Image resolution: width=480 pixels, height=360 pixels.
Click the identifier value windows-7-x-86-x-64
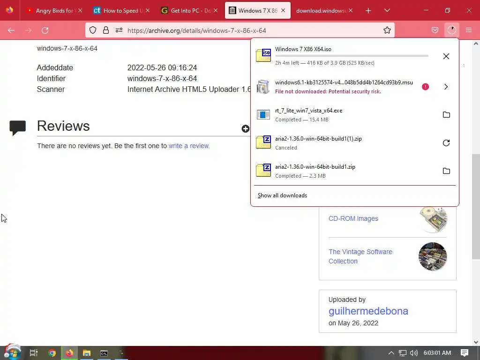(162, 78)
